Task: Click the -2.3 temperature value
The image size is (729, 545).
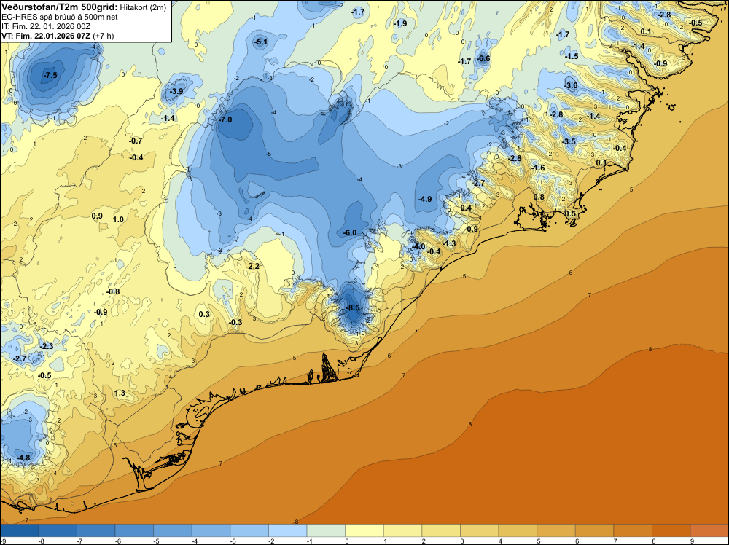Action: [x=47, y=346]
